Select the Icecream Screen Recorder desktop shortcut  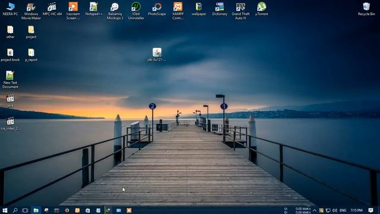pyautogui.click(x=73, y=11)
